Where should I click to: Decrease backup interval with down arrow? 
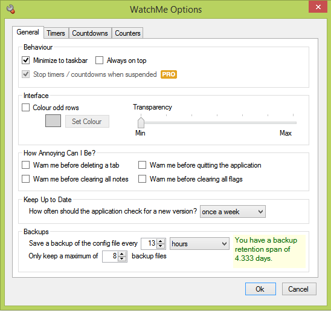pyautogui.click(x=161, y=246)
